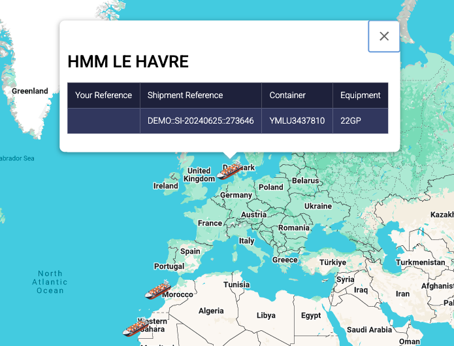Click the Ireland map label

(x=166, y=186)
